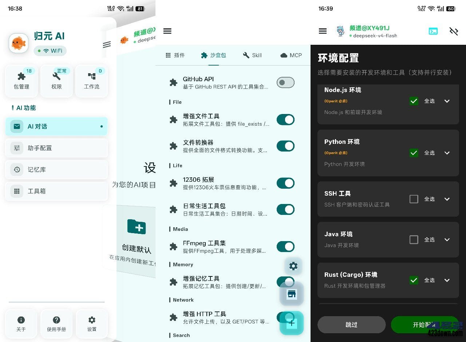This screenshot has height=342, width=466.
Task: Open 权限 permissions tile
Action: click(56, 81)
